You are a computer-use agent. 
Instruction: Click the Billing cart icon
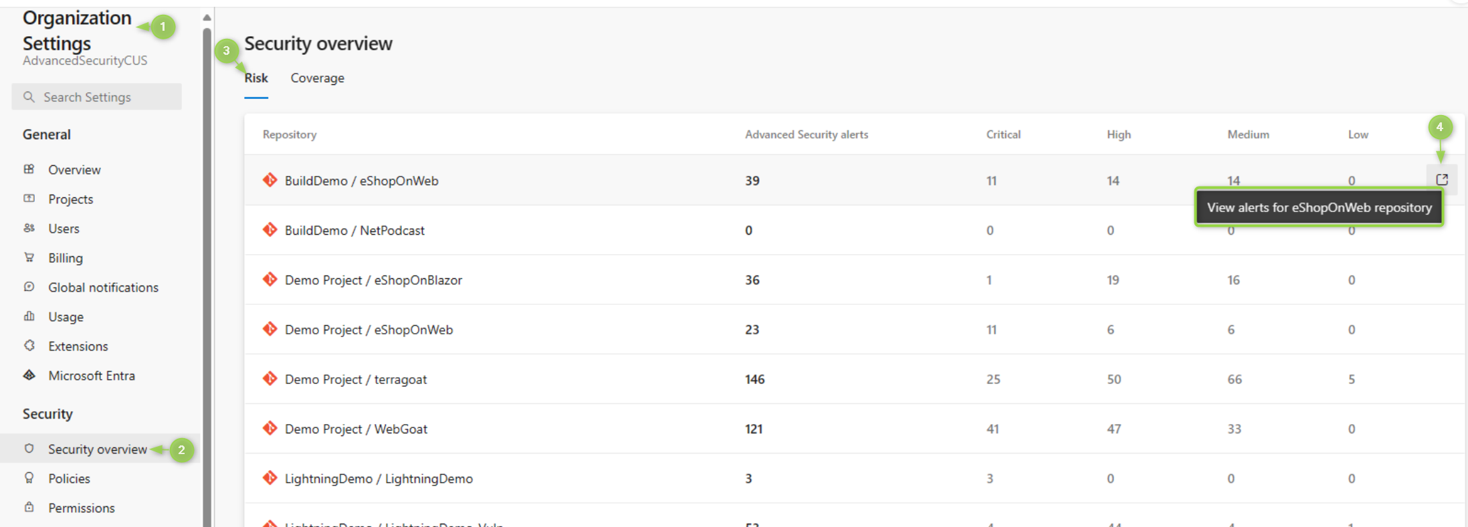point(29,257)
